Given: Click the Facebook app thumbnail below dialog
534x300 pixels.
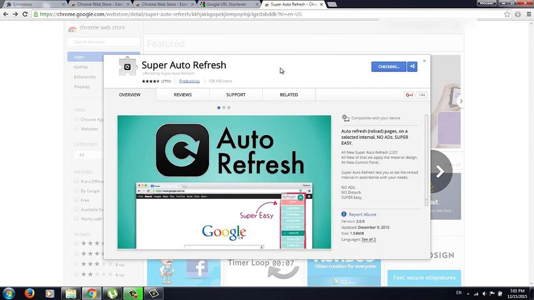Looking at the screenshot, I should point(184,272).
